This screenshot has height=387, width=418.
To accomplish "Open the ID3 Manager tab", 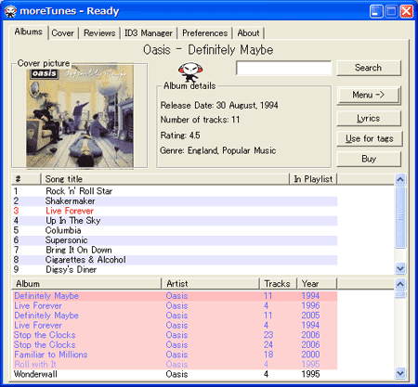I will pyautogui.click(x=149, y=33).
